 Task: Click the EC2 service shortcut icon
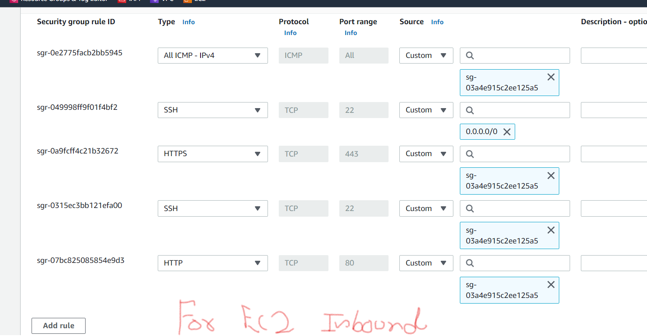point(188,1)
